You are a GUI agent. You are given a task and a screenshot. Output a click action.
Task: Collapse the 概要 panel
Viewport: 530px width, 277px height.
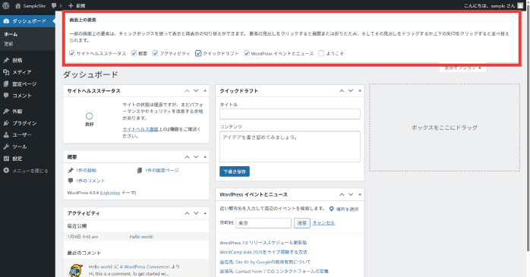click(x=205, y=157)
